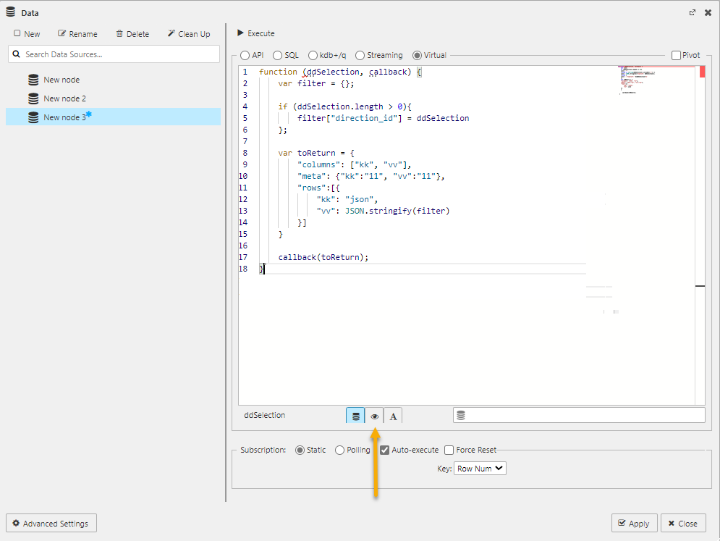Click the "columns" line in code
720x541 pixels.
[354, 164]
